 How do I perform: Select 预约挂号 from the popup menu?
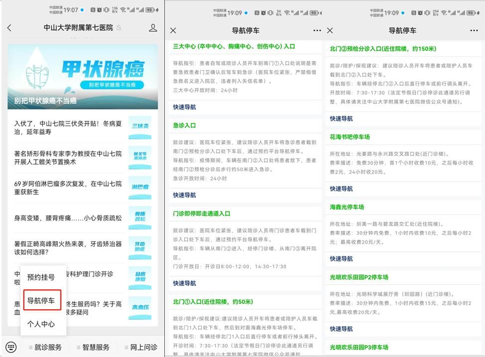(41, 277)
